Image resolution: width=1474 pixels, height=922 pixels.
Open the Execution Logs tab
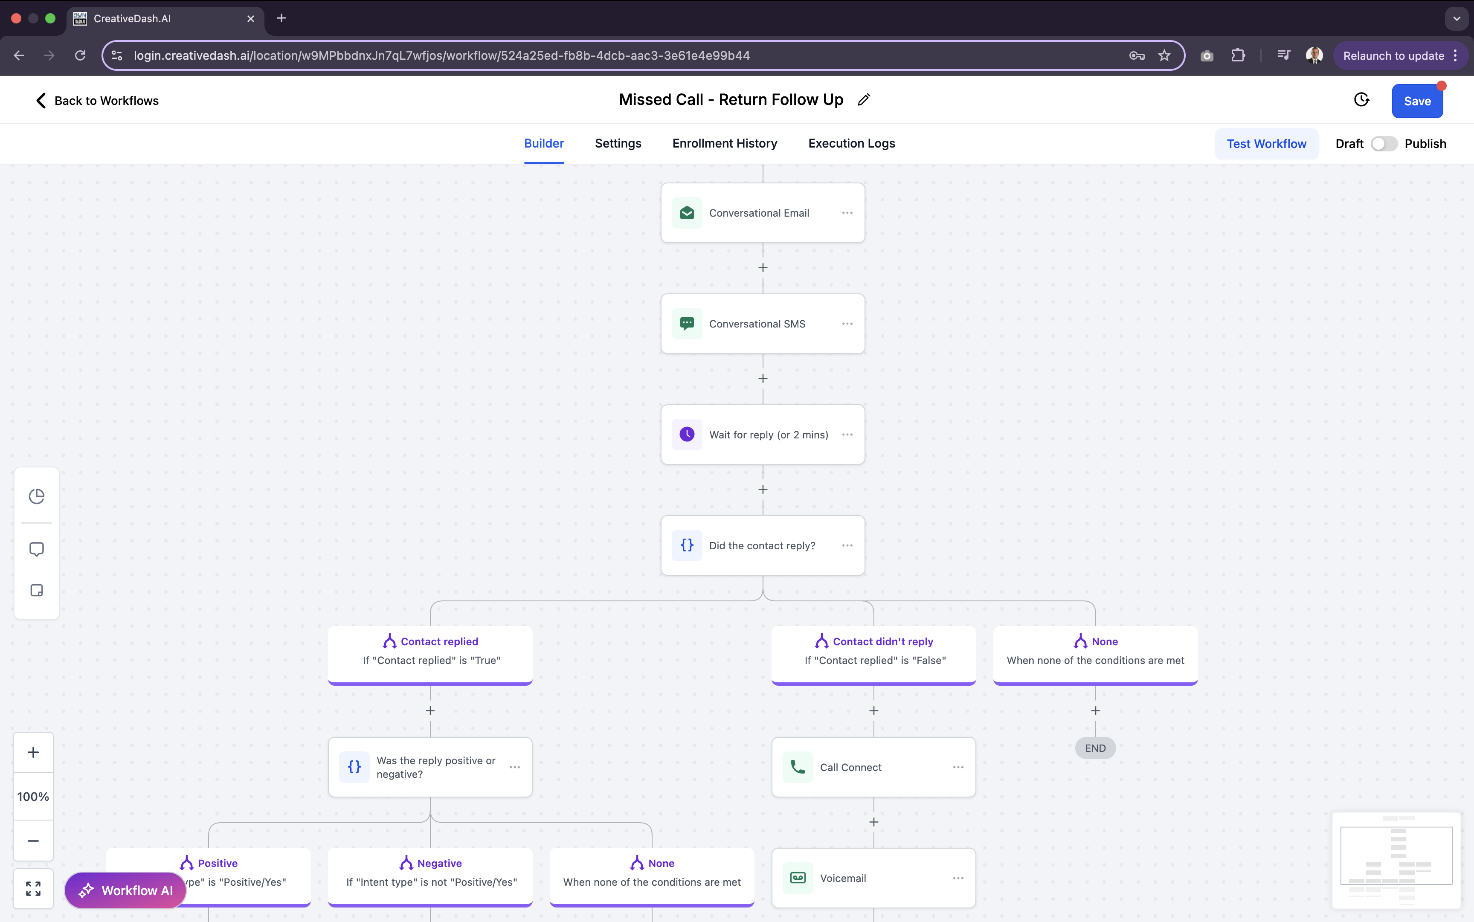pos(851,143)
